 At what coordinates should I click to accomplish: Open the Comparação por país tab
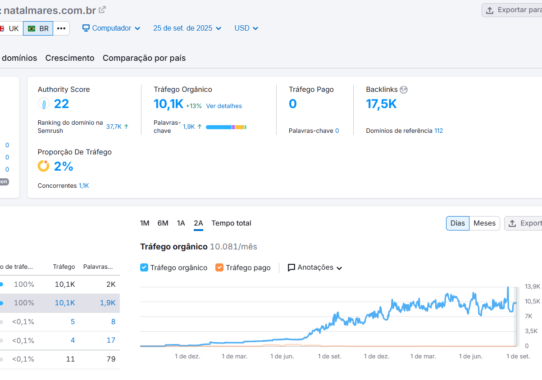[144, 58]
